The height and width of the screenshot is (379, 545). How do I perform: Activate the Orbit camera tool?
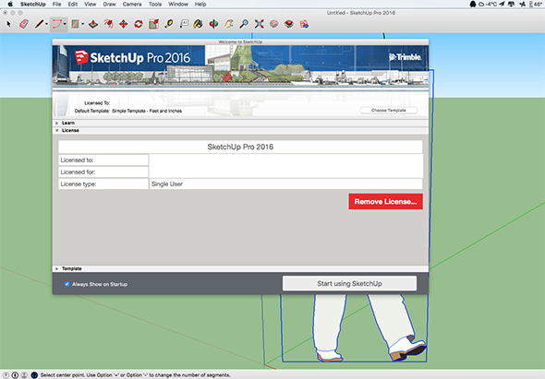click(213, 24)
